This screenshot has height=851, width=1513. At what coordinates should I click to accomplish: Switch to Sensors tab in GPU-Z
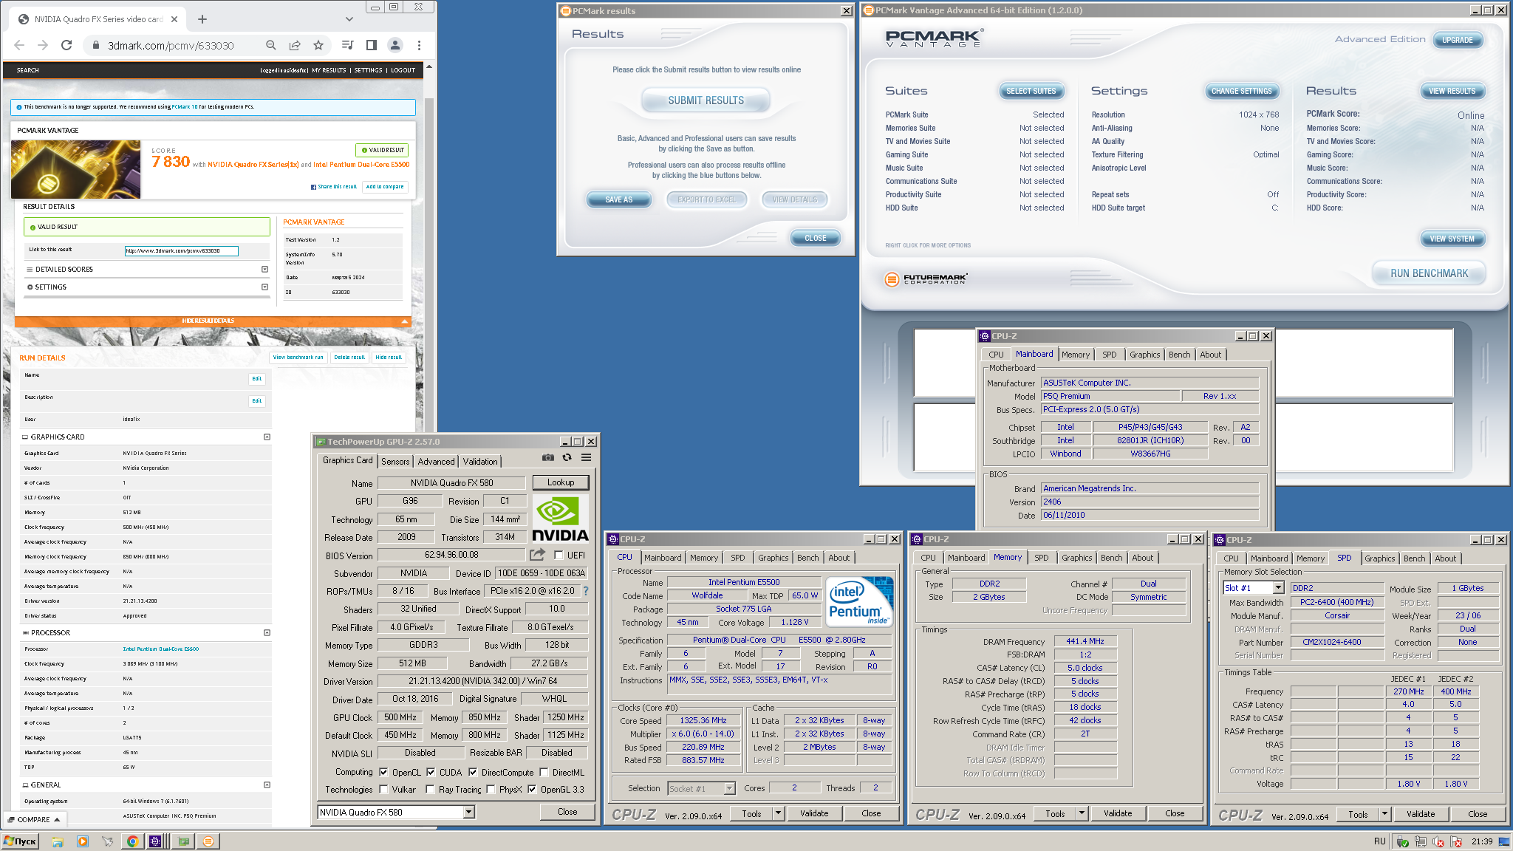[395, 462]
